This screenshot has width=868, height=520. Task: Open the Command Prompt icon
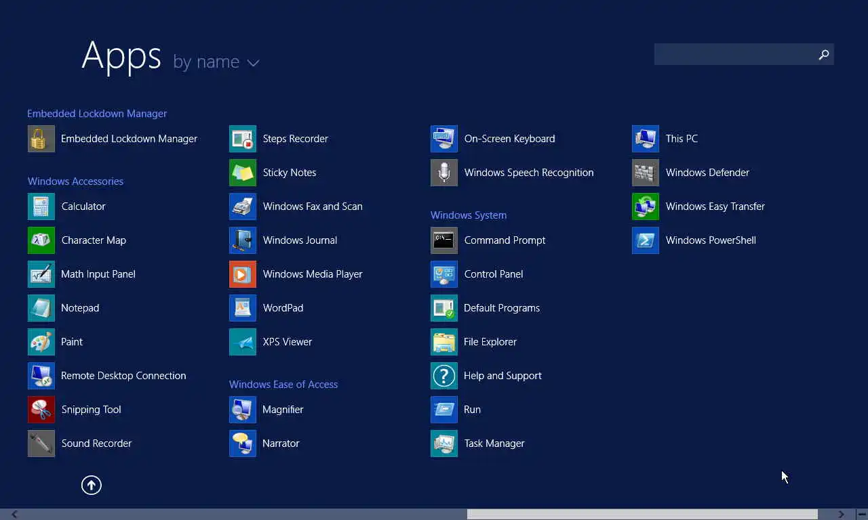444,240
